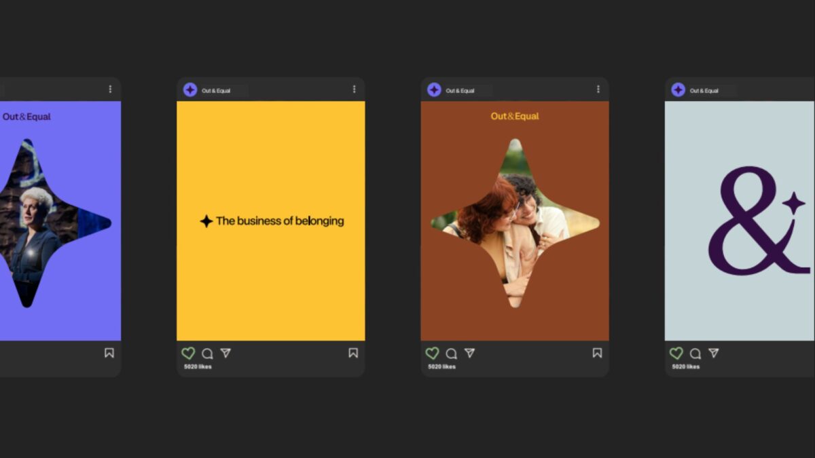Click share arrow under the yellow post
The height and width of the screenshot is (458, 815).
[225, 354]
